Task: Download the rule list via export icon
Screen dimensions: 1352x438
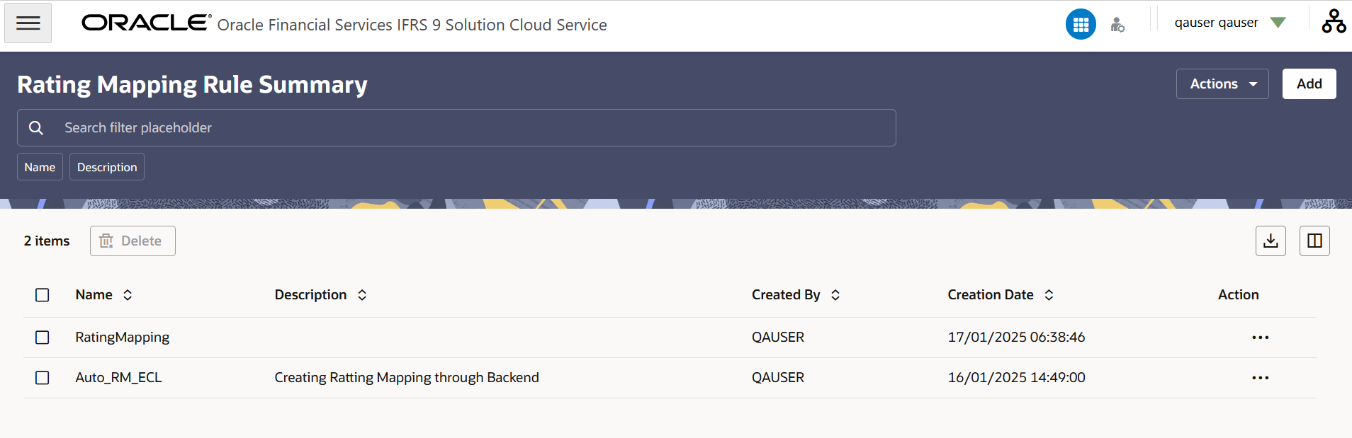Action: 1271,241
